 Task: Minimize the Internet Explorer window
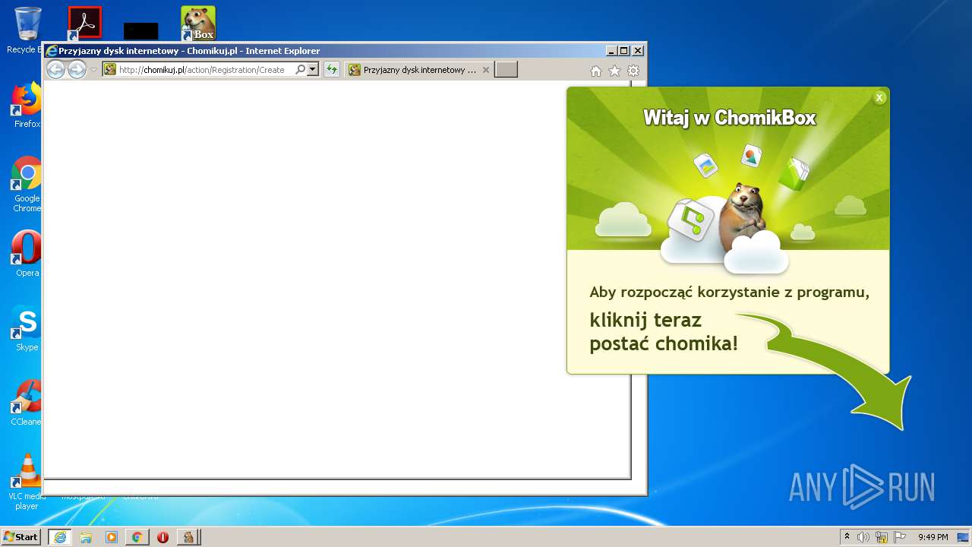pos(611,51)
